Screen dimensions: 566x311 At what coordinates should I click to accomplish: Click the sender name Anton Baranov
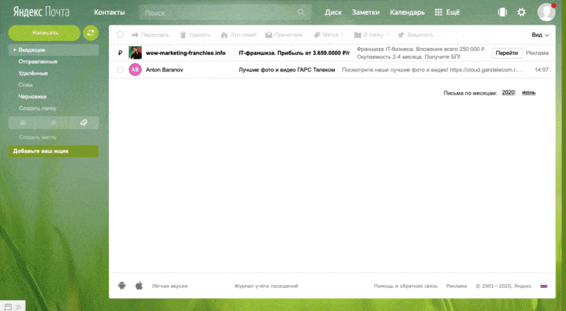point(164,70)
